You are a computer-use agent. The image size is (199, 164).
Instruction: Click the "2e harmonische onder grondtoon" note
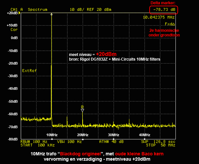164,33
